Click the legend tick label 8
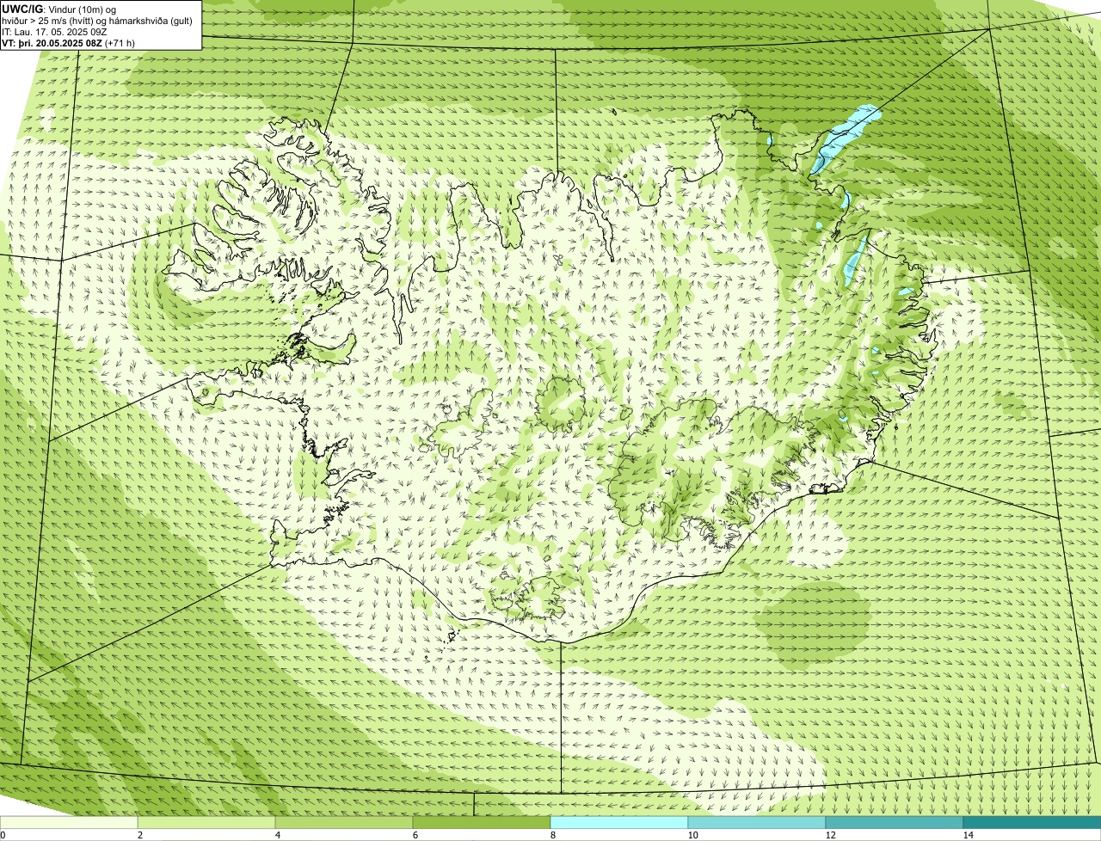Screen dimensions: 1101x841 point(553,835)
